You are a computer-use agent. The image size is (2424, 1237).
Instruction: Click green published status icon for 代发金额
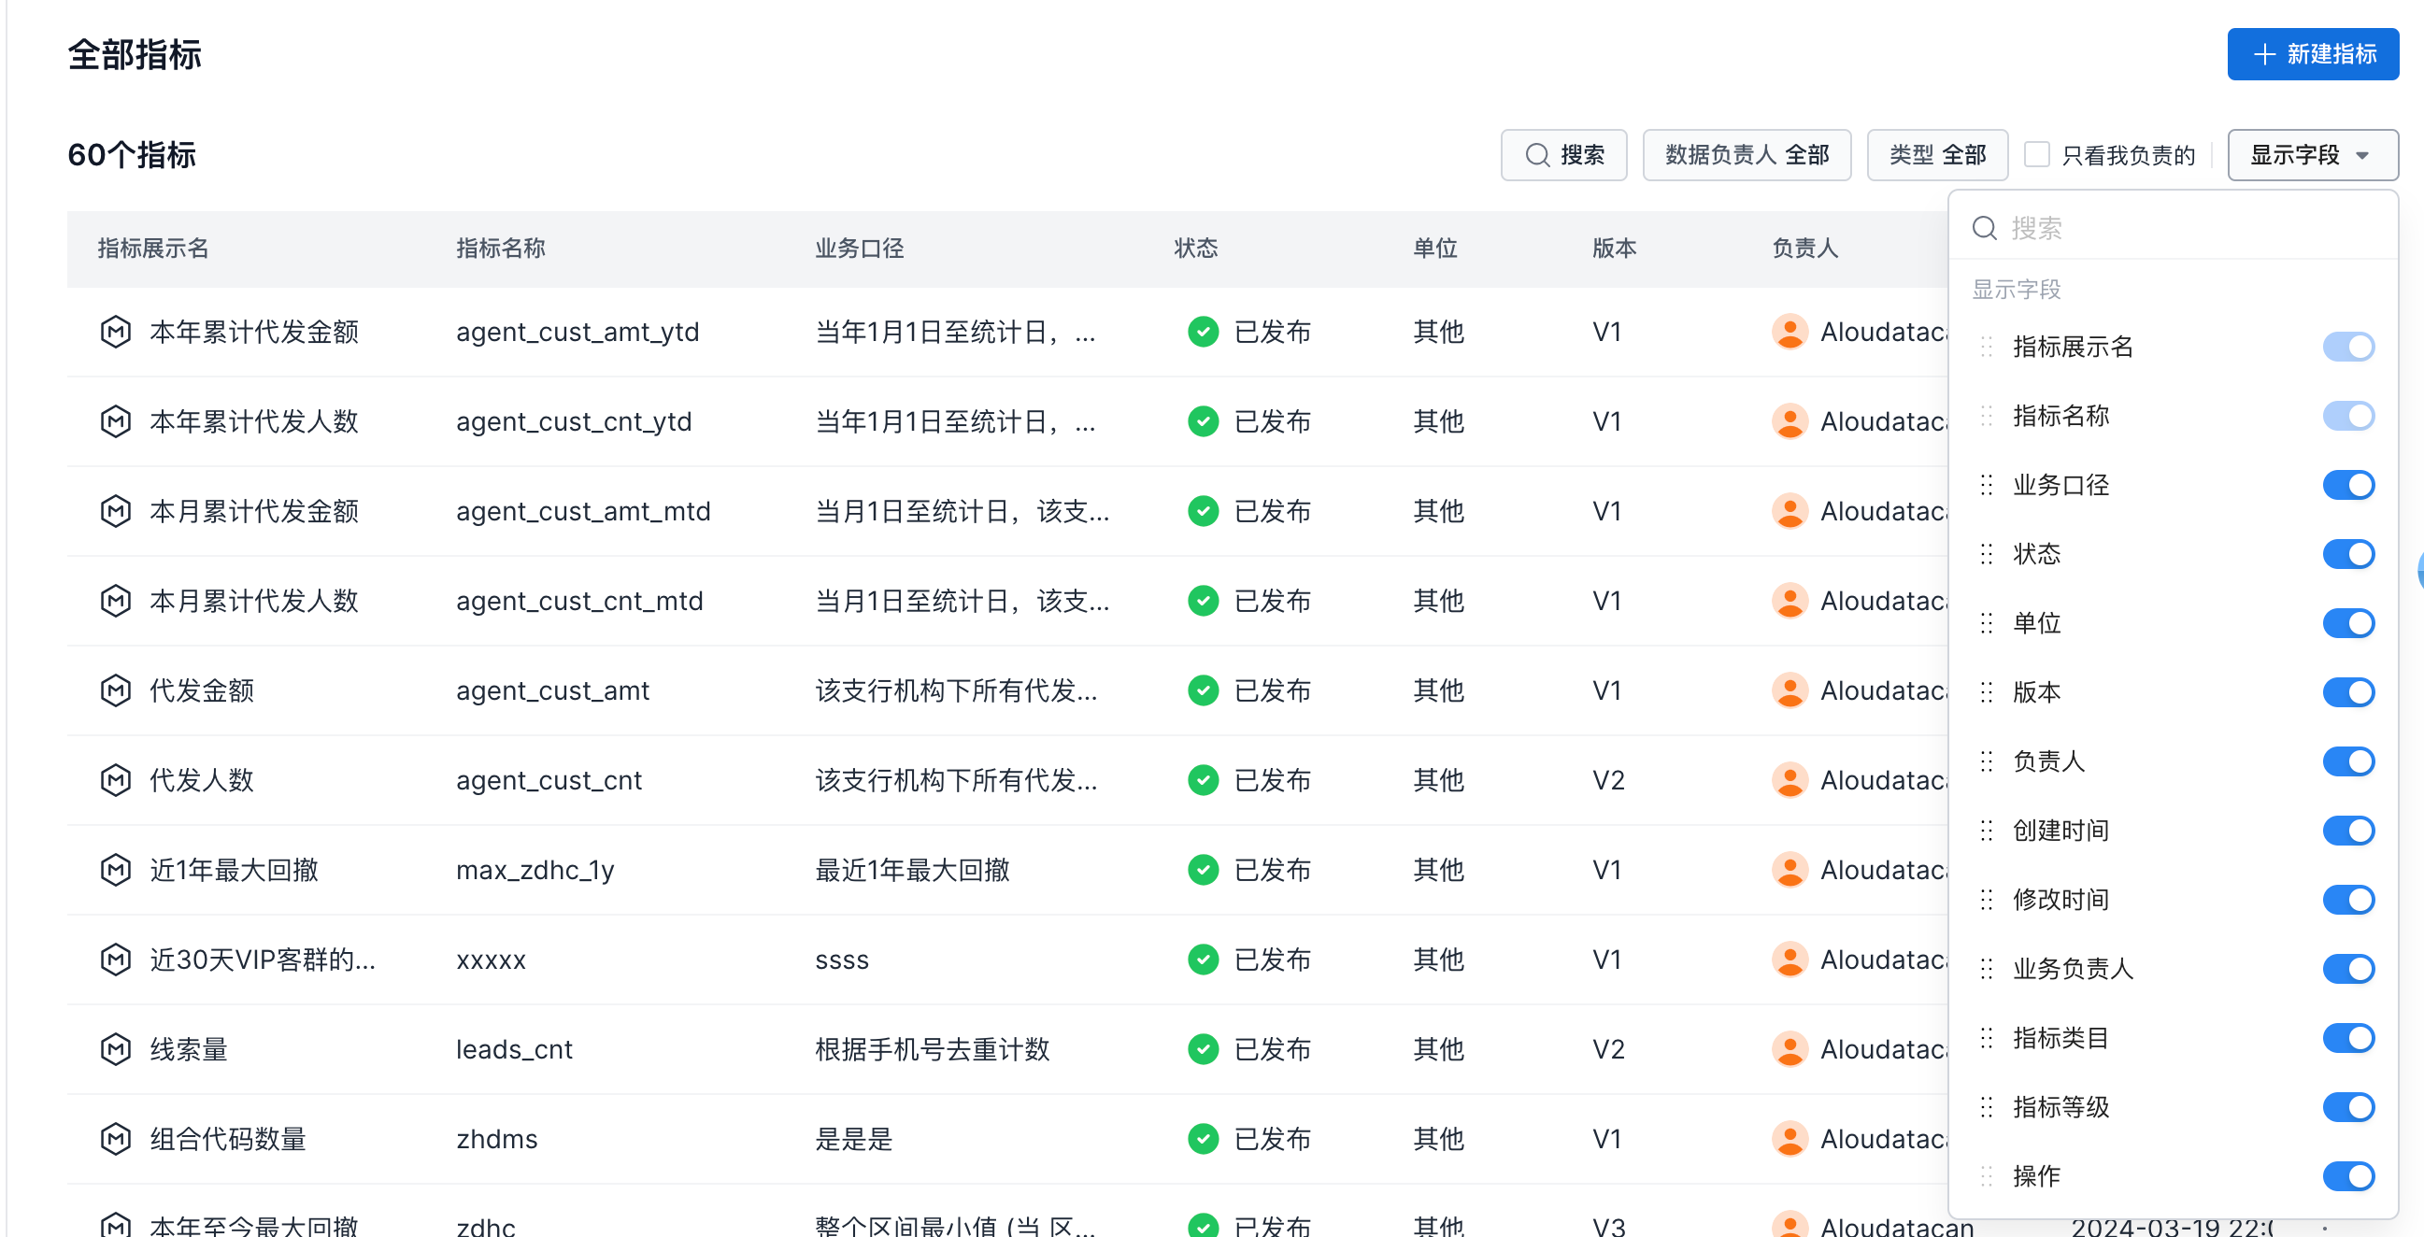coord(1203,690)
